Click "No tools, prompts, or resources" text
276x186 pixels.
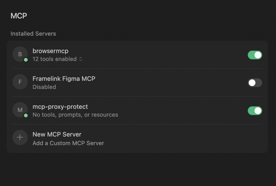pyautogui.click(x=75, y=115)
